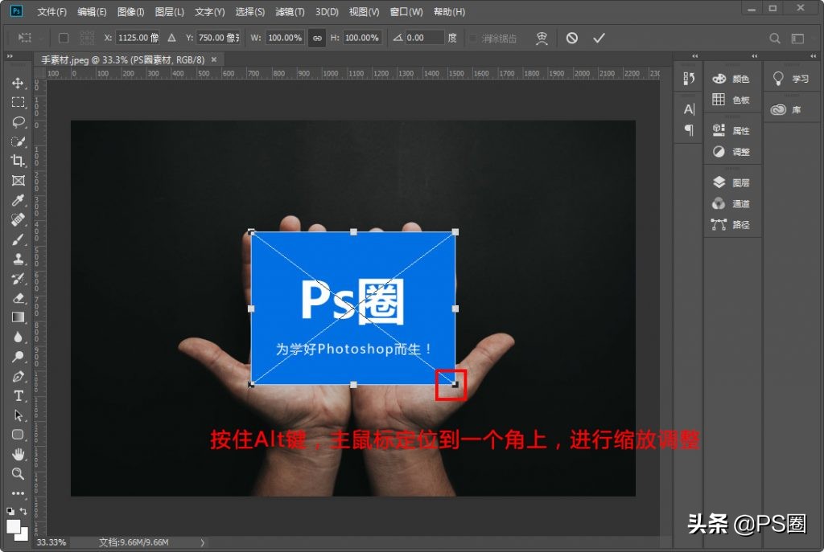Select the Move tool

click(18, 83)
